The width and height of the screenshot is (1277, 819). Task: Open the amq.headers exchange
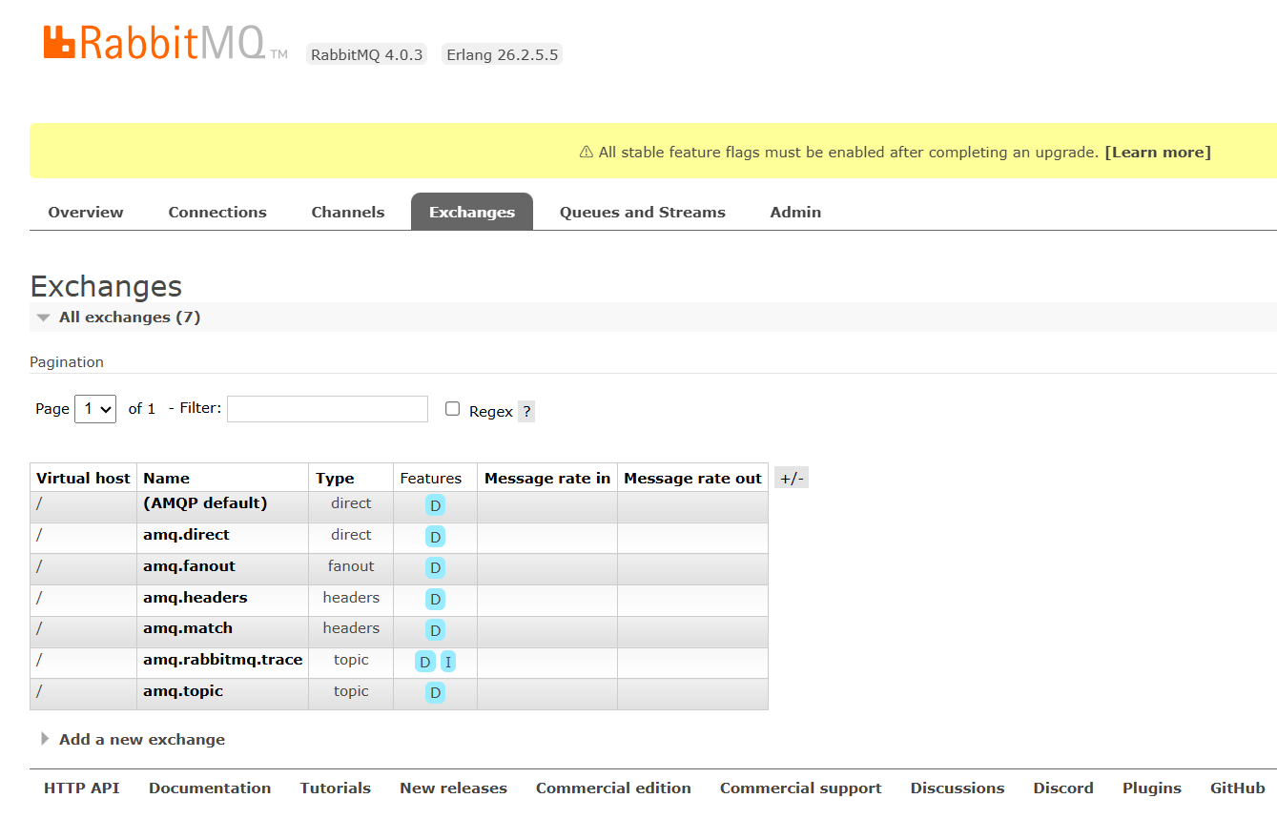tap(196, 598)
